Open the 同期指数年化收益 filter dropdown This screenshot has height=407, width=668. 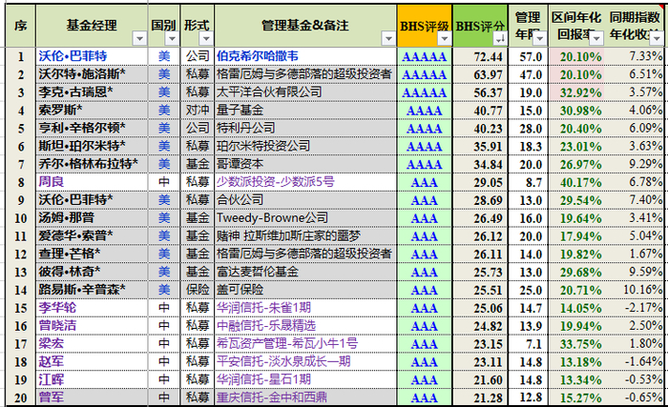point(657,39)
